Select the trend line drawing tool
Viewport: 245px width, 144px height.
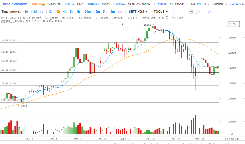click(185, 12)
